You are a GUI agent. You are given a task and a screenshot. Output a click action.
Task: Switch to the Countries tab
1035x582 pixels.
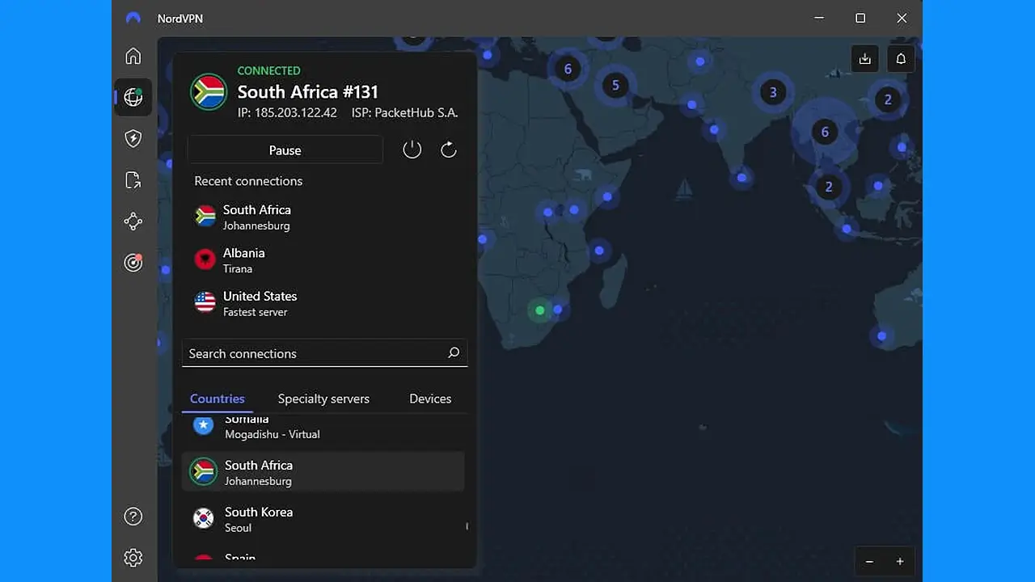tap(217, 399)
